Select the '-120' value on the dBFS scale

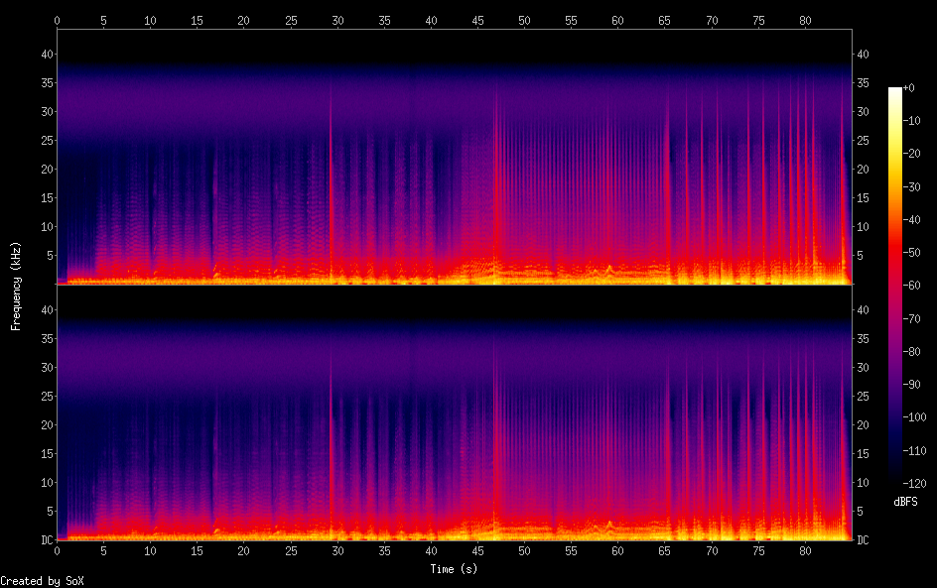tap(915, 484)
